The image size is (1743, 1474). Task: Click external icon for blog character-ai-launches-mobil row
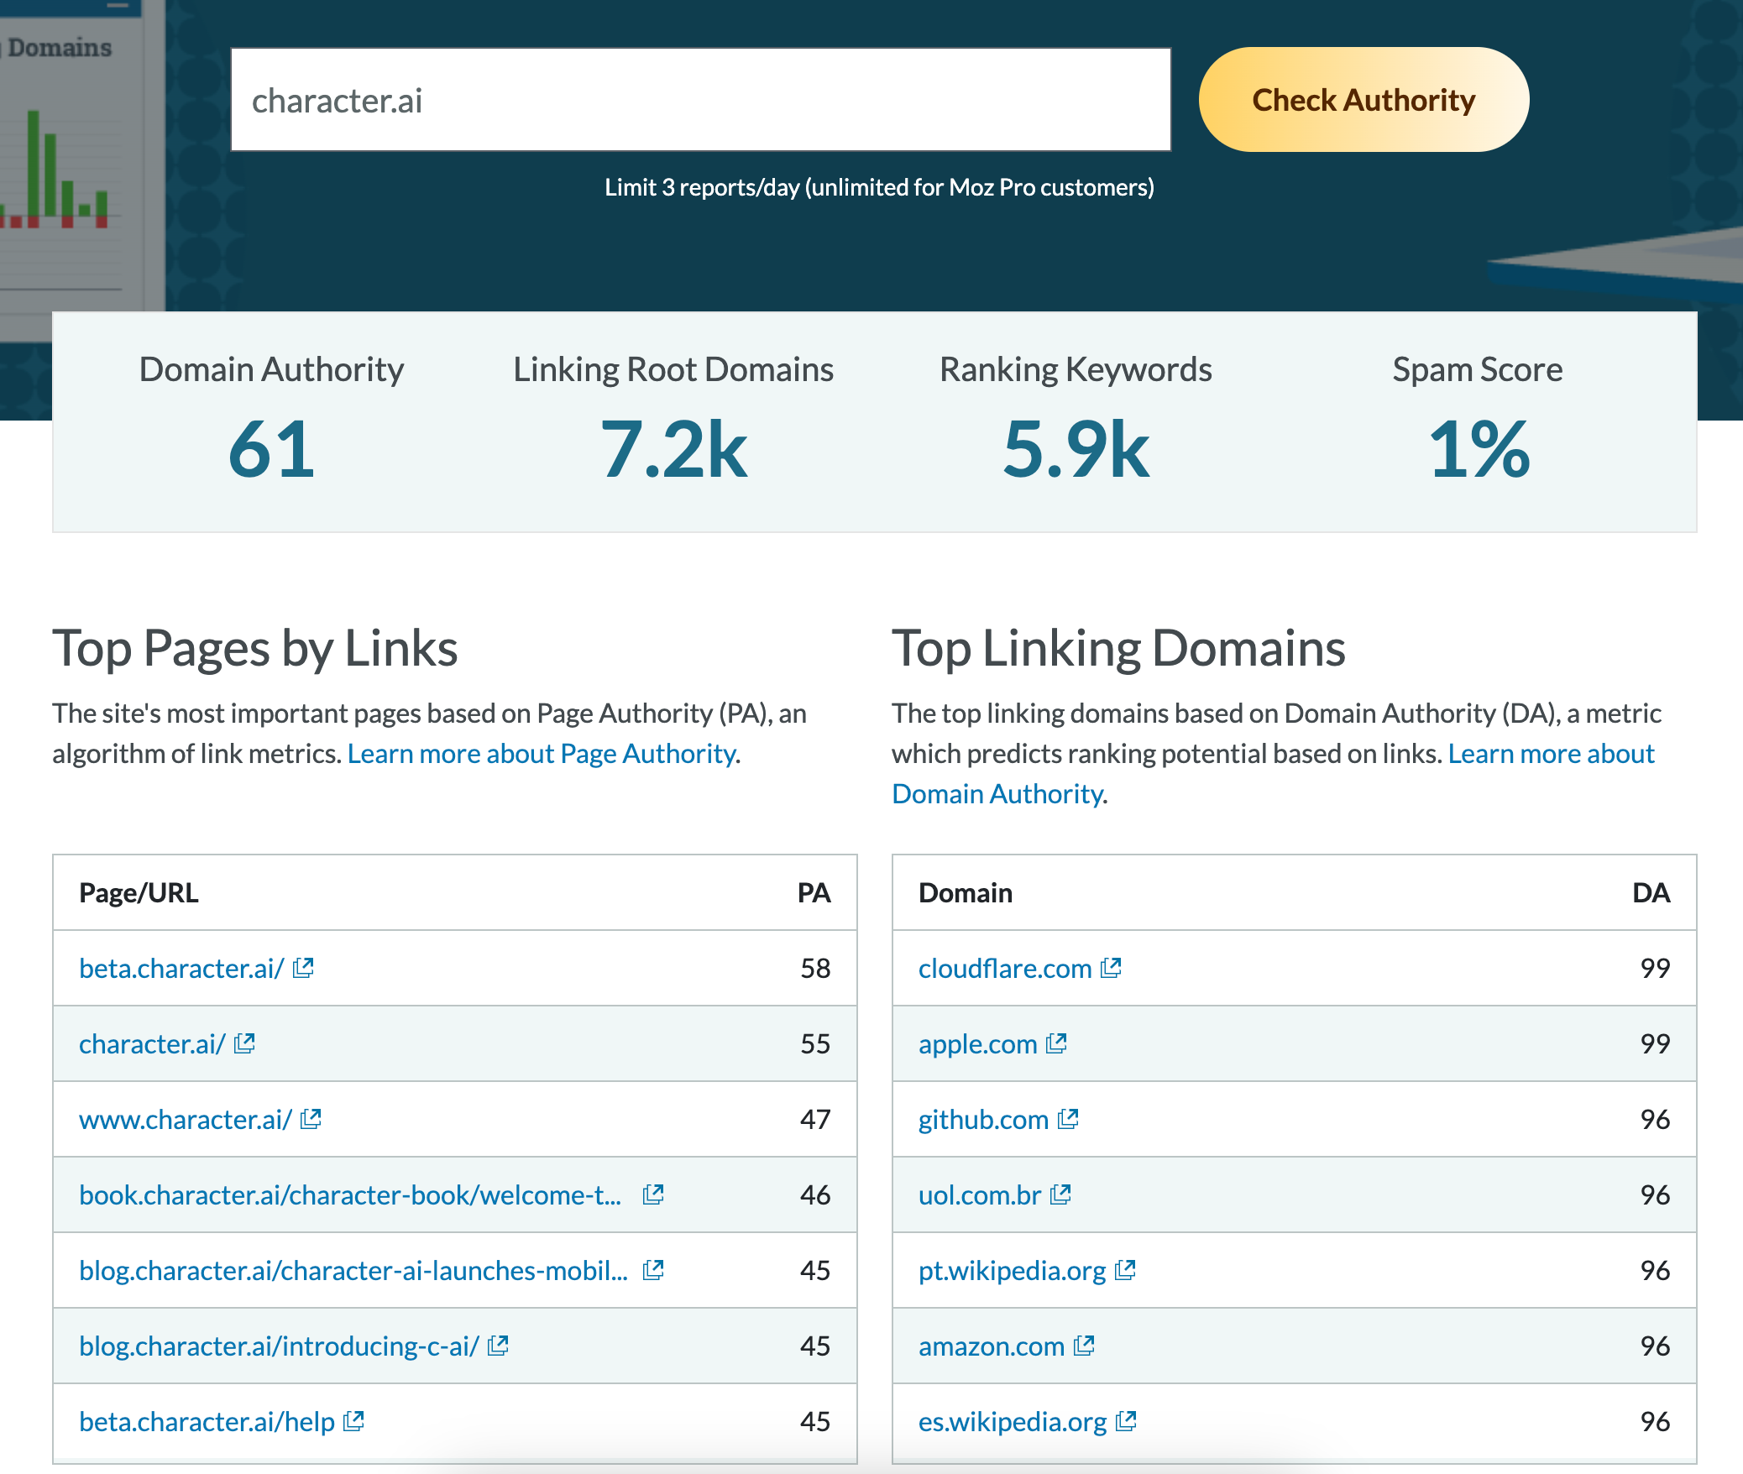click(653, 1270)
